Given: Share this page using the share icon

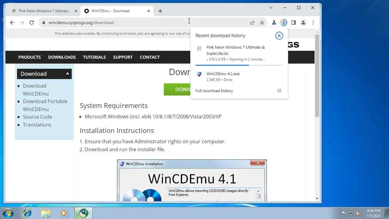Looking at the screenshot, I should pyautogui.click(x=252, y=23).
